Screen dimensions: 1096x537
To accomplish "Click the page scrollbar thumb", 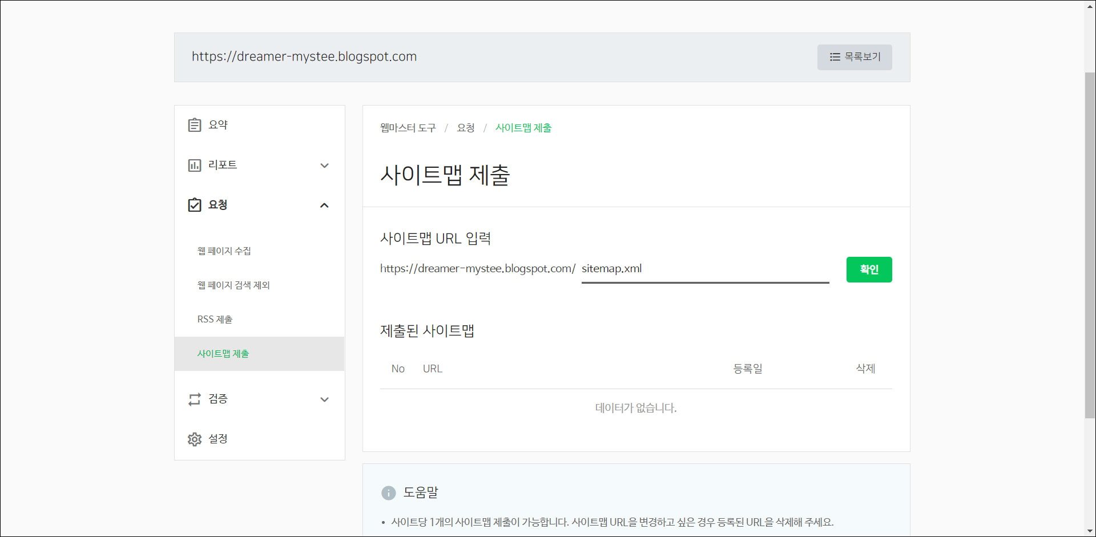I will tap(1090, 245).
